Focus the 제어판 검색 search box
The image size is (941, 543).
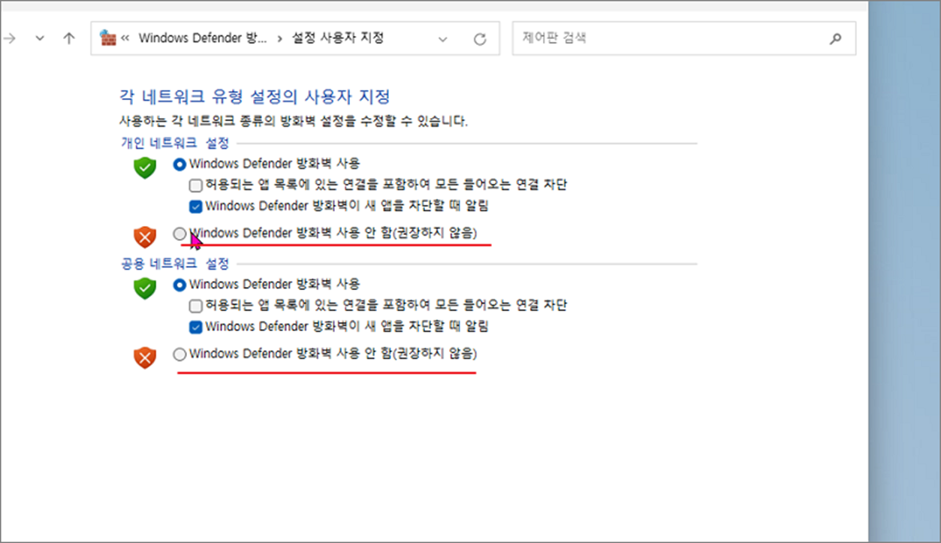pos(683,38)
